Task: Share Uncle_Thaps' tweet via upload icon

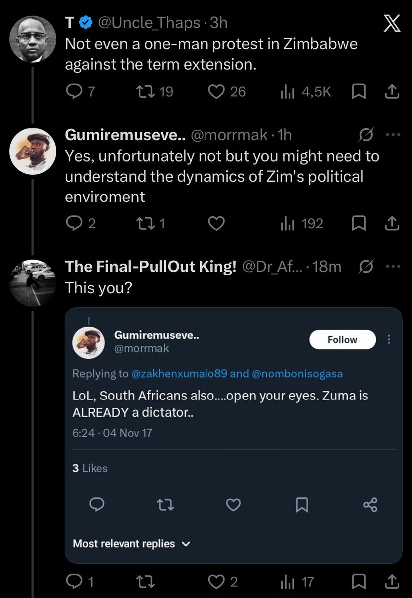Action: point(392,92)
